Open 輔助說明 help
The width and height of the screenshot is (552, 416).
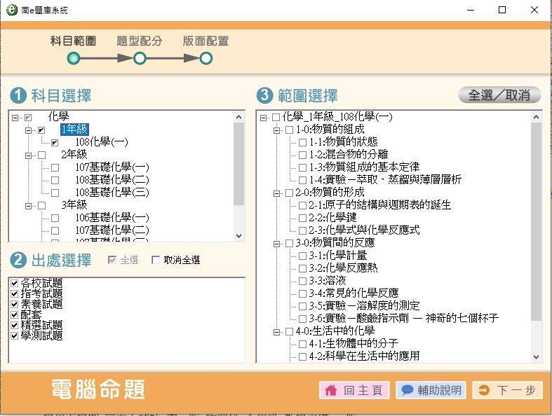tap(431, 390)
